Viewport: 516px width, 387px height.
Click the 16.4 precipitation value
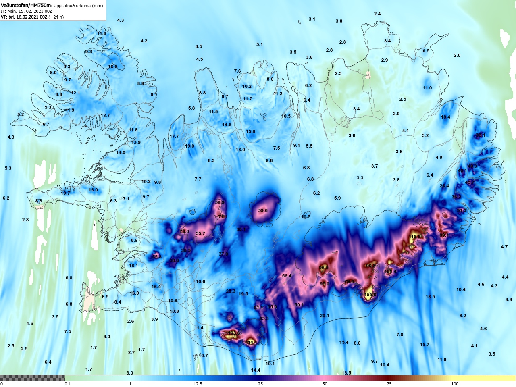[156, 287]
